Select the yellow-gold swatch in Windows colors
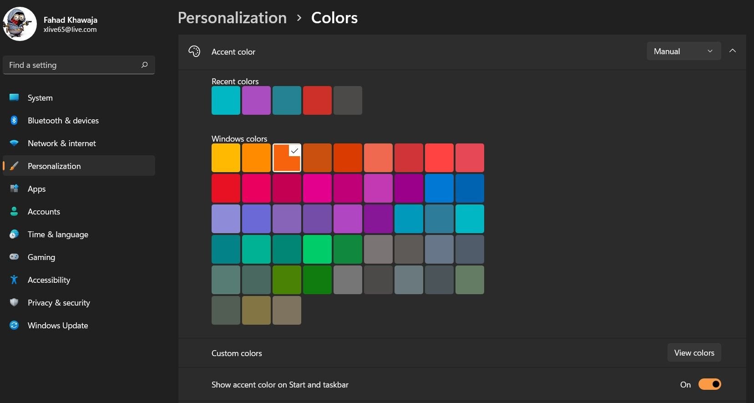The height and width of the screenshot is (403, 754). (226, 158)
